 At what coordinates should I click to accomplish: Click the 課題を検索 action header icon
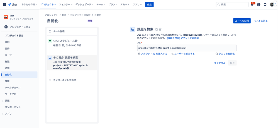coord(133,29)
